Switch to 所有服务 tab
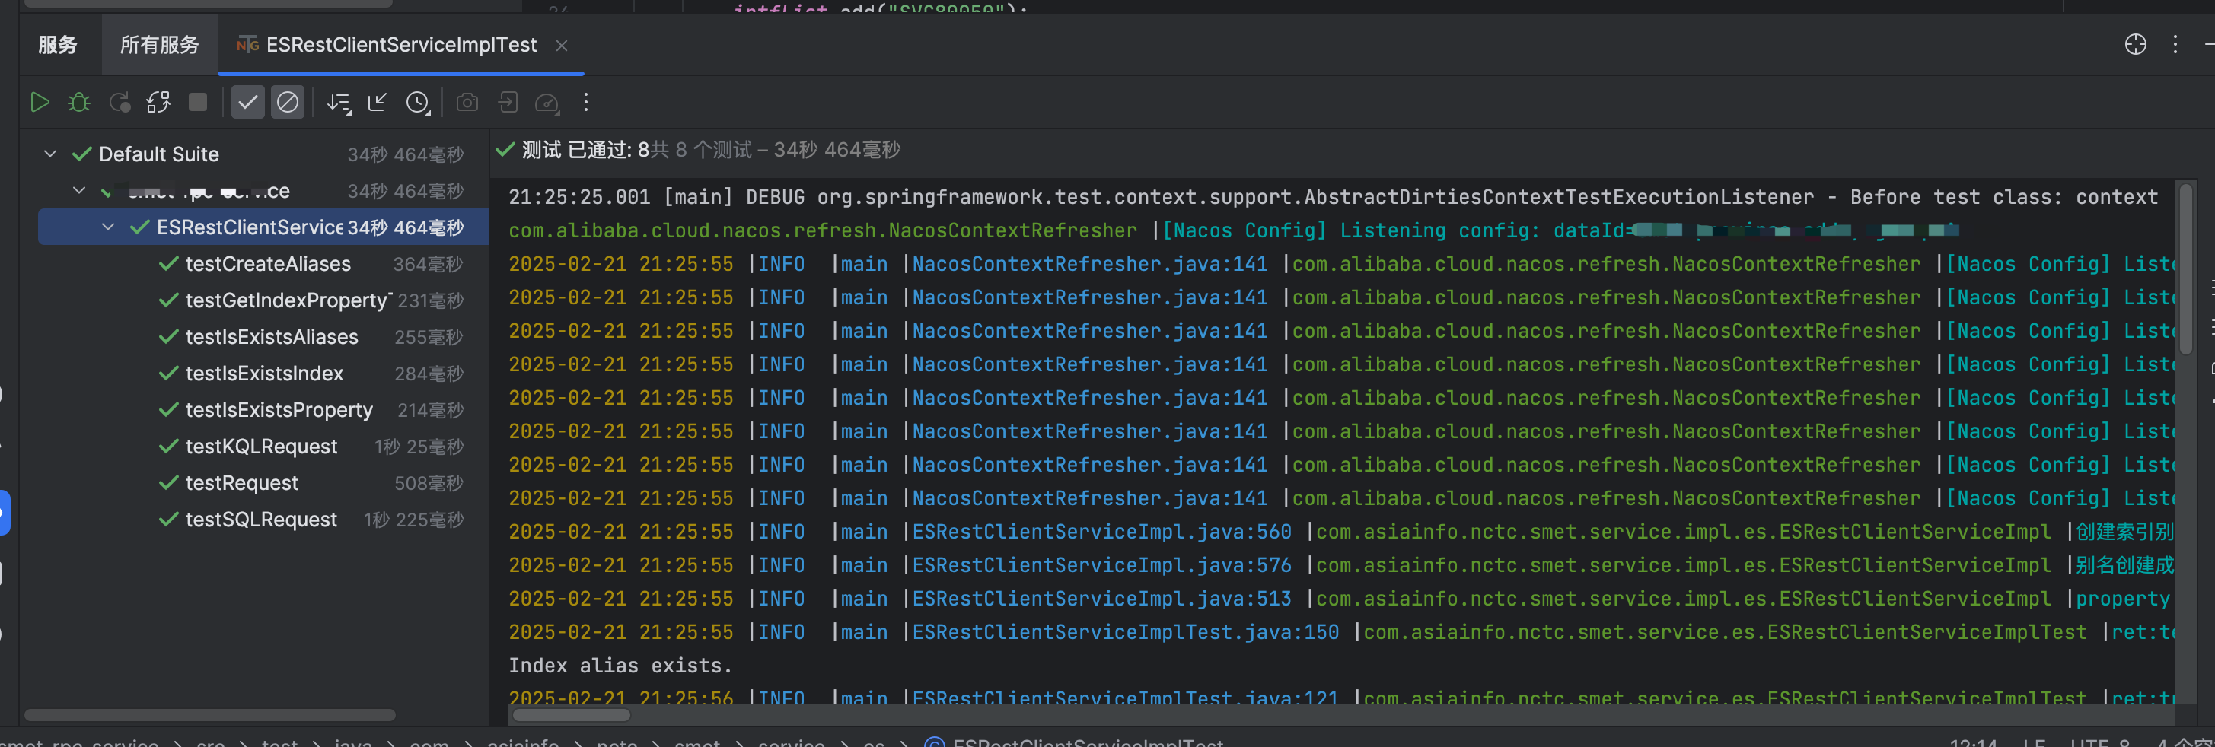Screen dimensions: 2215x747 tap(159, 45)
